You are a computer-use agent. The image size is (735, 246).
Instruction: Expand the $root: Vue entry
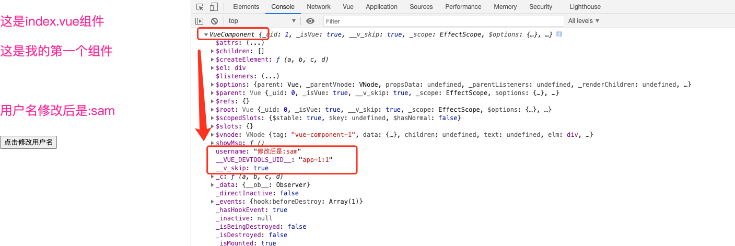click(212, 110)
